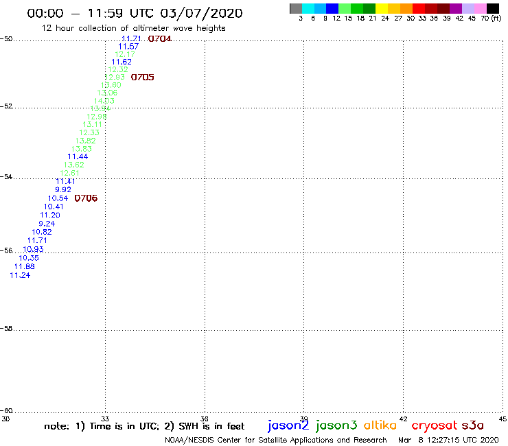Click the 36 longitude axis label
Viewport: 508px width, 446px height.
pyautogui.click(x=205, y=419)
